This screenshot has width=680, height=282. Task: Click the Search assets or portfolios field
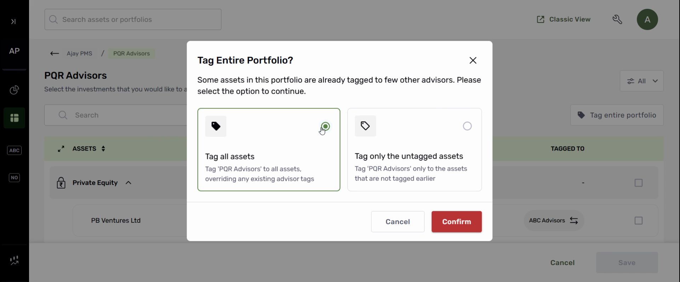133,19
